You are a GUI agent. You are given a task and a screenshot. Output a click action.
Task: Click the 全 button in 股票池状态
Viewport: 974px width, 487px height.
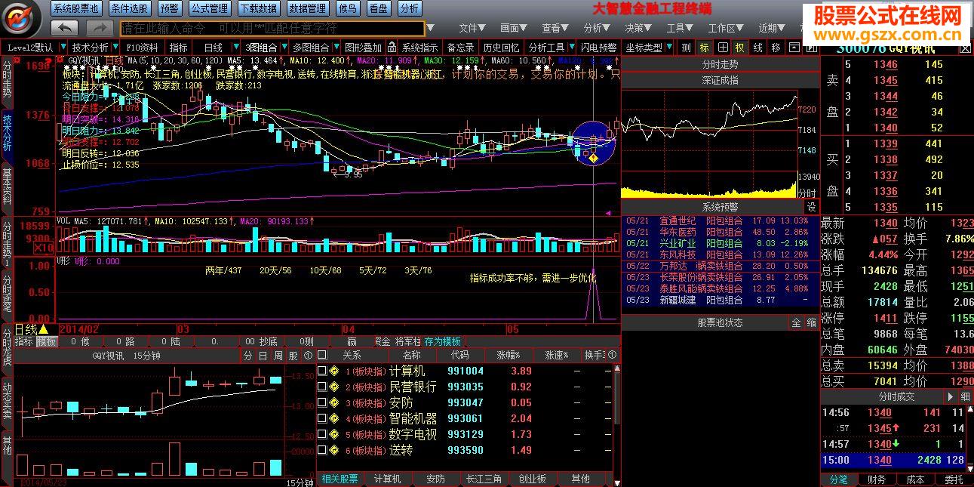tap(796, 322)
